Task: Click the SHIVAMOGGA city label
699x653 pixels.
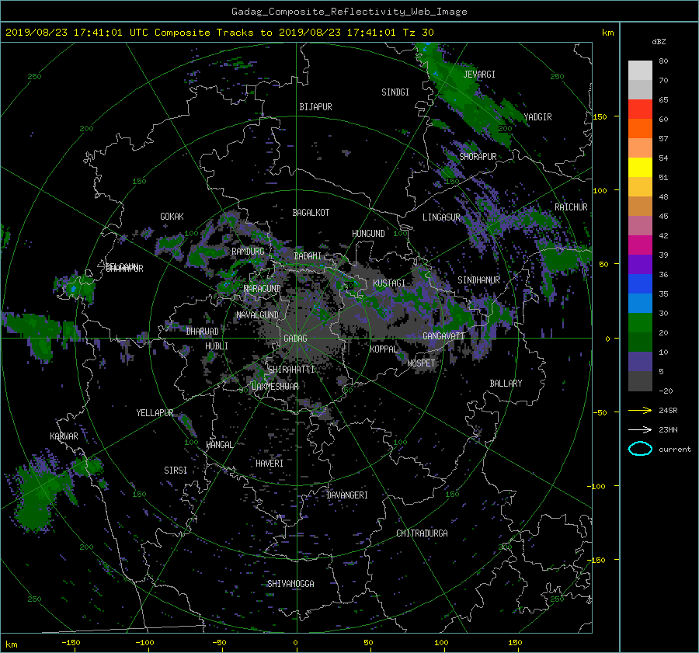Action: [290, 584]
